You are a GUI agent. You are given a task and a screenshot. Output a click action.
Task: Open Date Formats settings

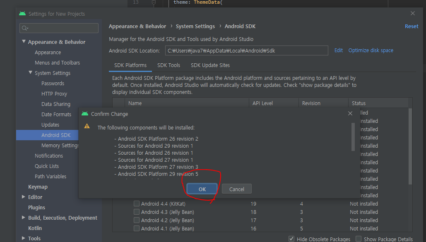pyautogui.click(x=56, y=114)
